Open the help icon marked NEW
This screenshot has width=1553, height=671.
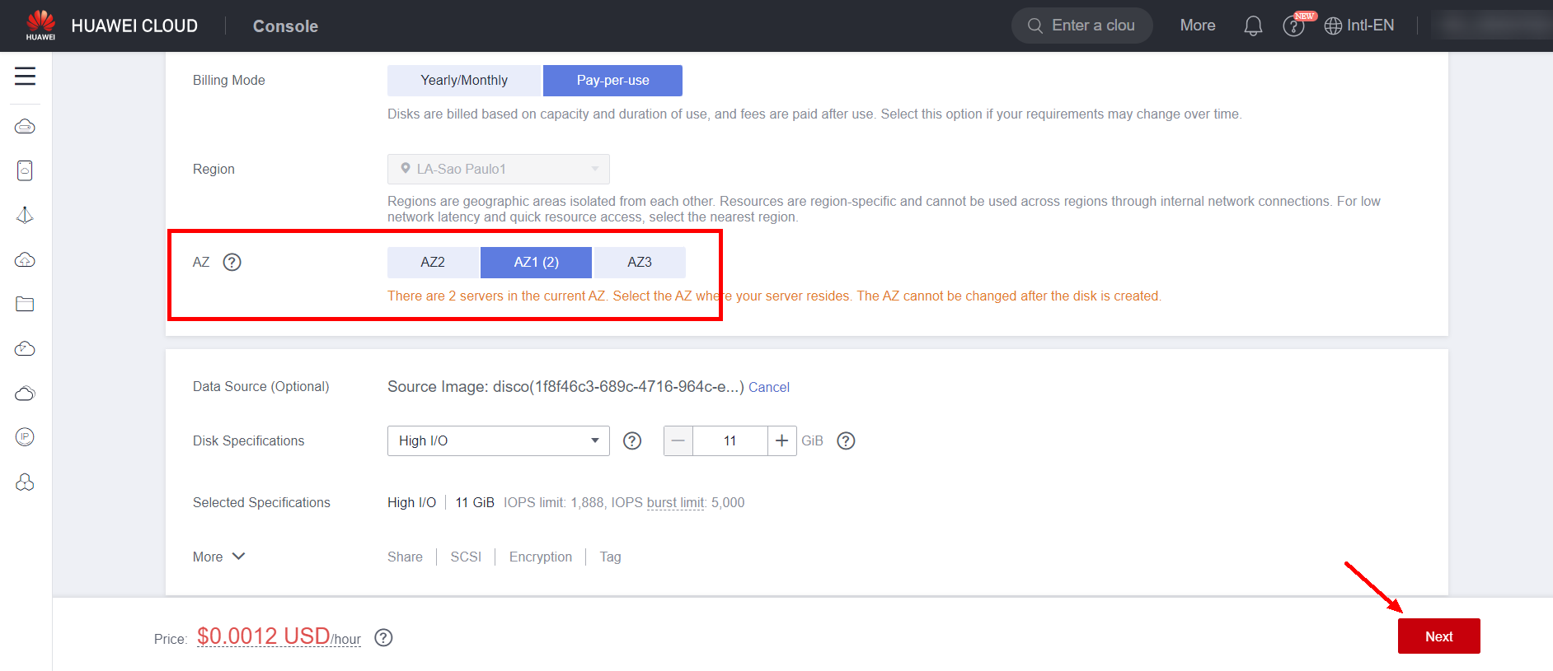pos(1293,26)
